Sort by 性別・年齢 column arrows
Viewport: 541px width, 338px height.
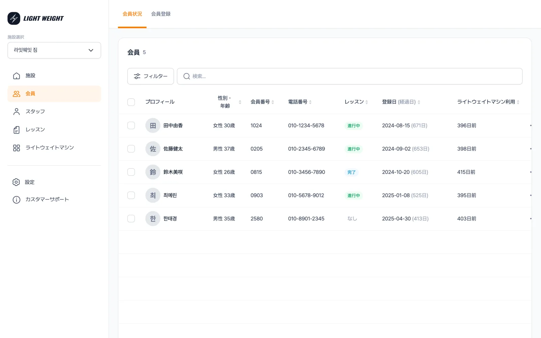240,102
